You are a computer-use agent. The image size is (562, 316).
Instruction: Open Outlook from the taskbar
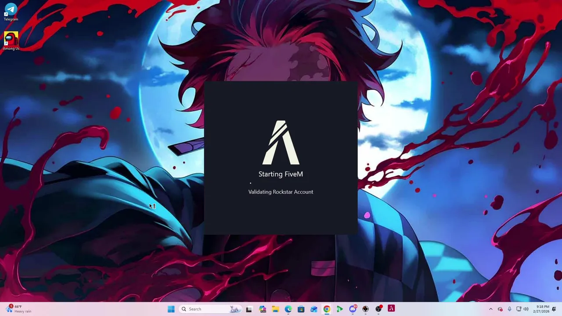314,309
